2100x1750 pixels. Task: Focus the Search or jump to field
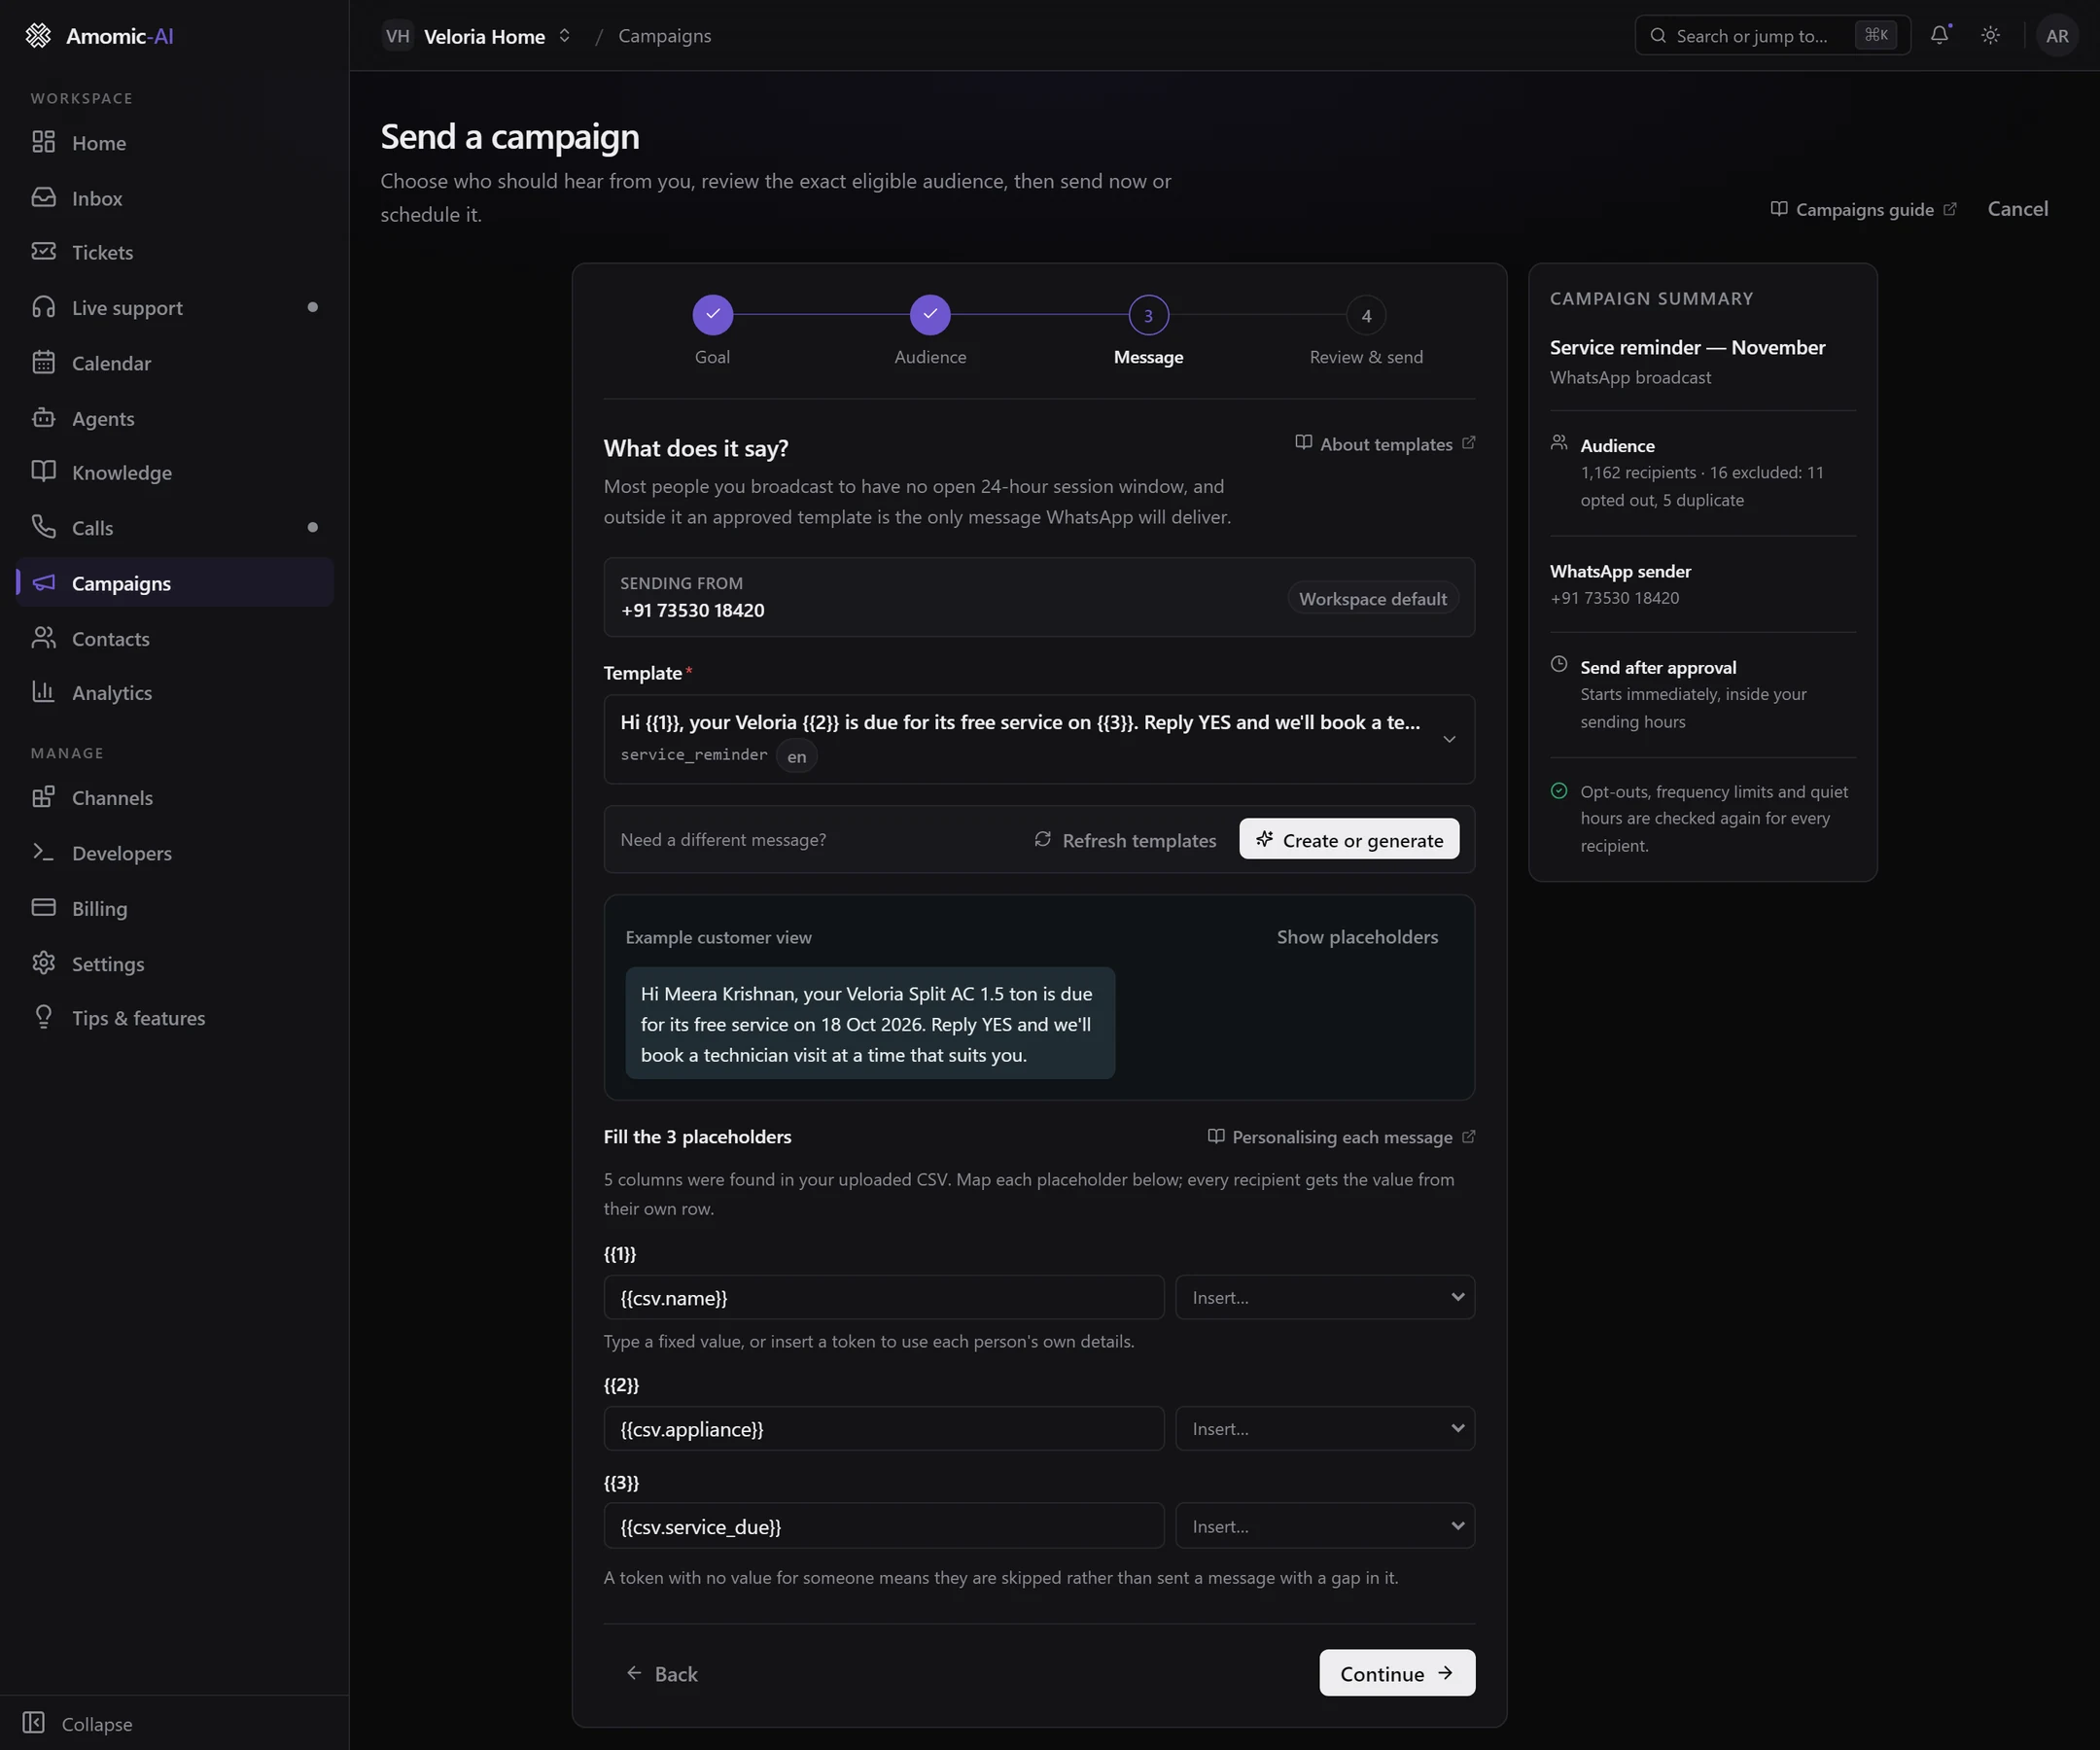[x=1772, y=36]
